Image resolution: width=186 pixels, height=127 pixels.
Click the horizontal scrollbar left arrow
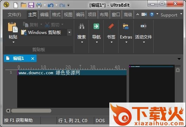tap(8, 111)
